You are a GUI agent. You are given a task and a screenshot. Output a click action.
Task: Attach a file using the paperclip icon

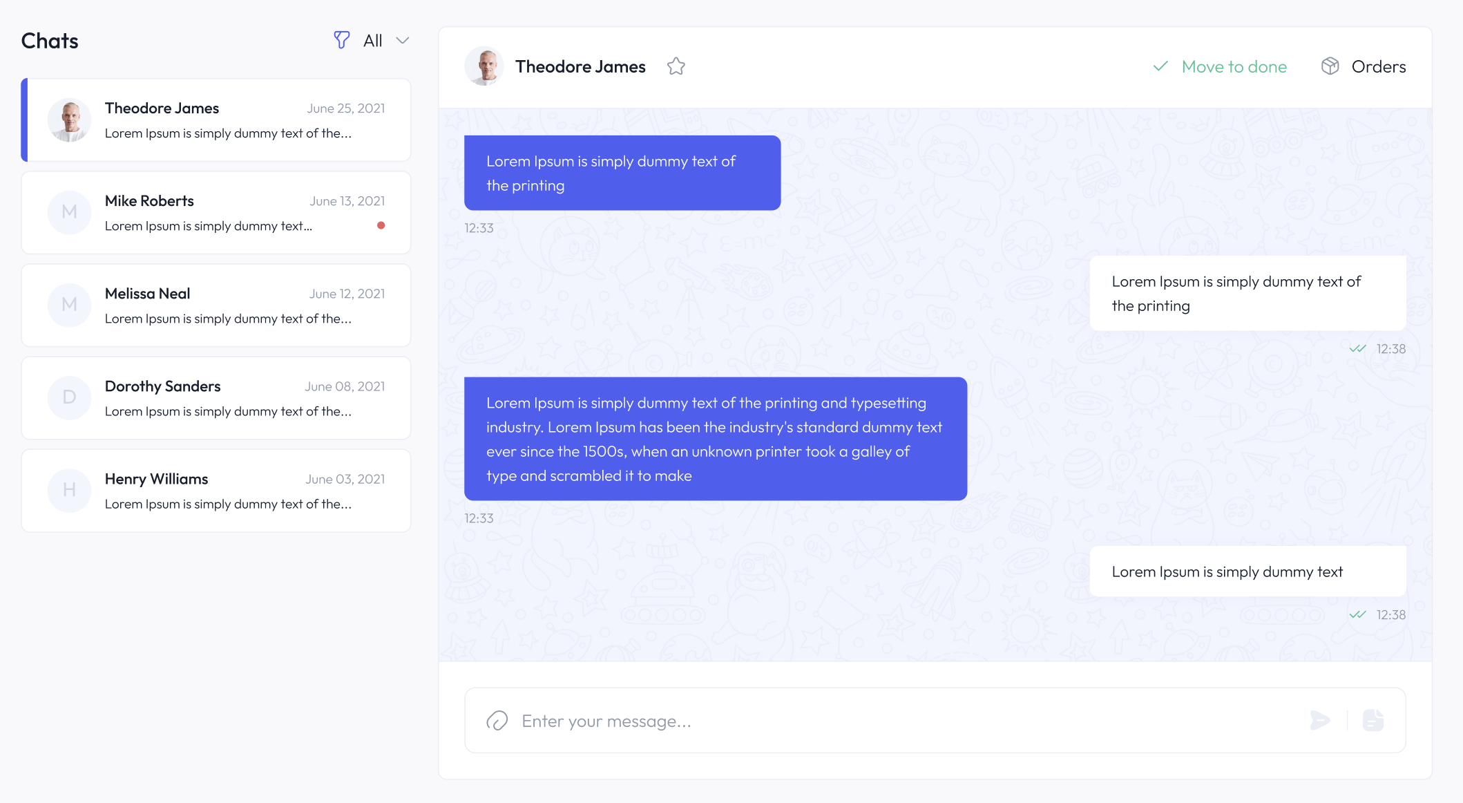[495, 720]
